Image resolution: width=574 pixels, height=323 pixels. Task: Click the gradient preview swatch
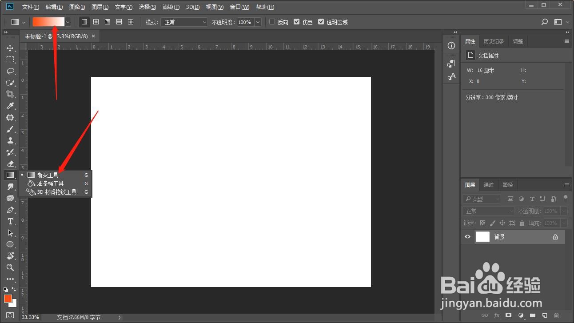coord(48,22)
